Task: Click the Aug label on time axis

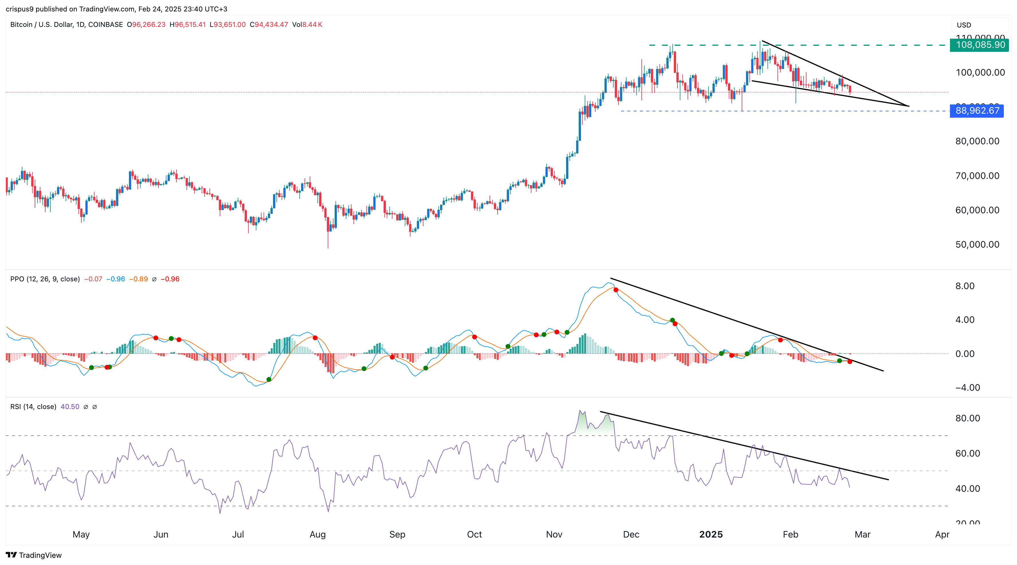Action: click(317, 534)
